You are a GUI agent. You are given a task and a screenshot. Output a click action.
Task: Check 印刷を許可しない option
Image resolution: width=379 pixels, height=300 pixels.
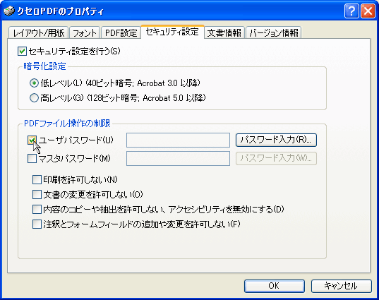click(x=37, y=179)
